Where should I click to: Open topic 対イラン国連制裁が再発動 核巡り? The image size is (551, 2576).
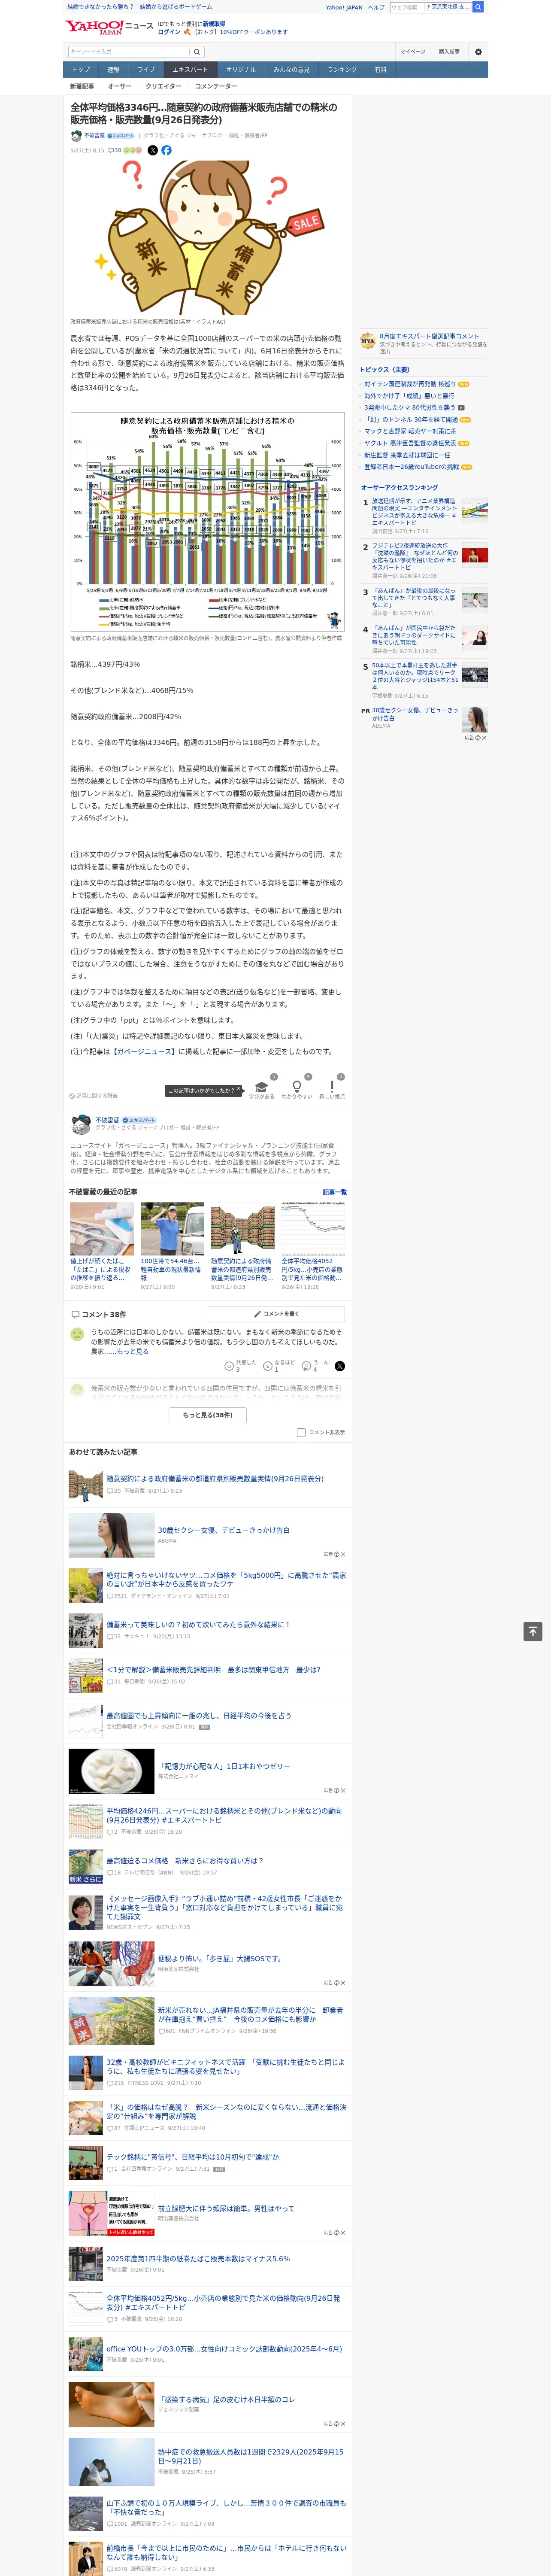pos(409,384)
